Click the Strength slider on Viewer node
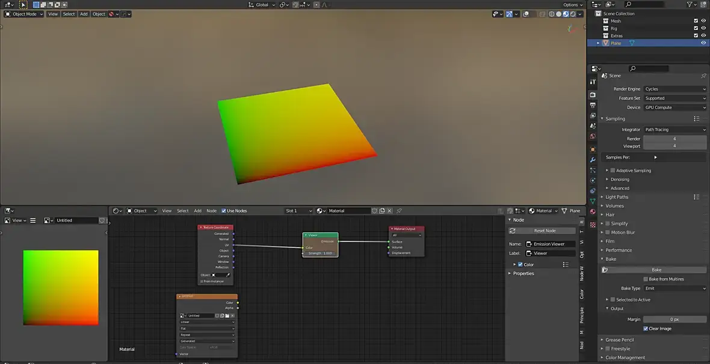The image size is (710, 364). (320, 253)
